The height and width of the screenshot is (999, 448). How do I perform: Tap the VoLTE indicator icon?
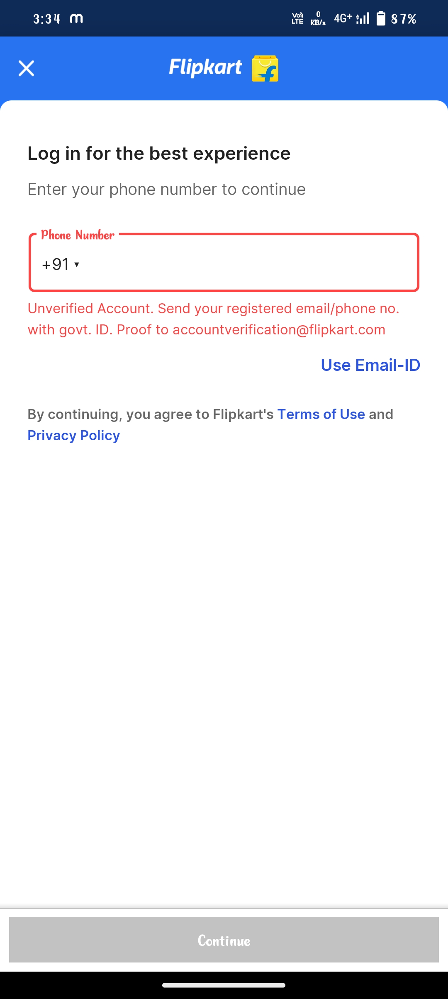point(297,19)
